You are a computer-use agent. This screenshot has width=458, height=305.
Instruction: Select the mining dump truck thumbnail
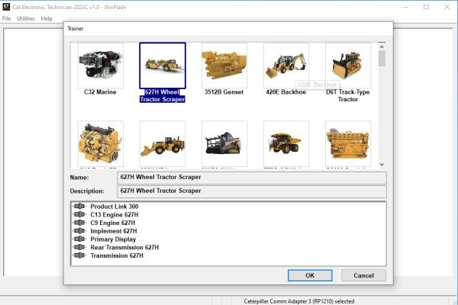pos(286,144)
